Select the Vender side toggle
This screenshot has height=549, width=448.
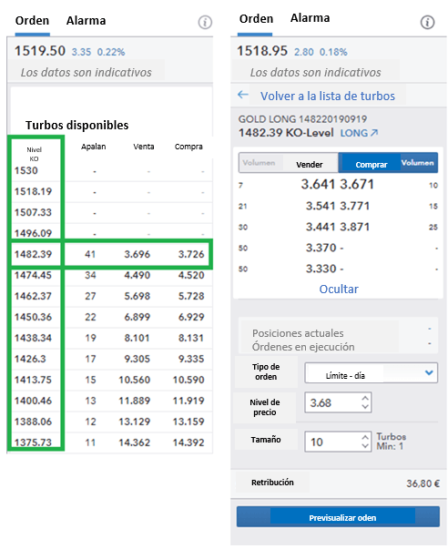[x=289, y=163]
